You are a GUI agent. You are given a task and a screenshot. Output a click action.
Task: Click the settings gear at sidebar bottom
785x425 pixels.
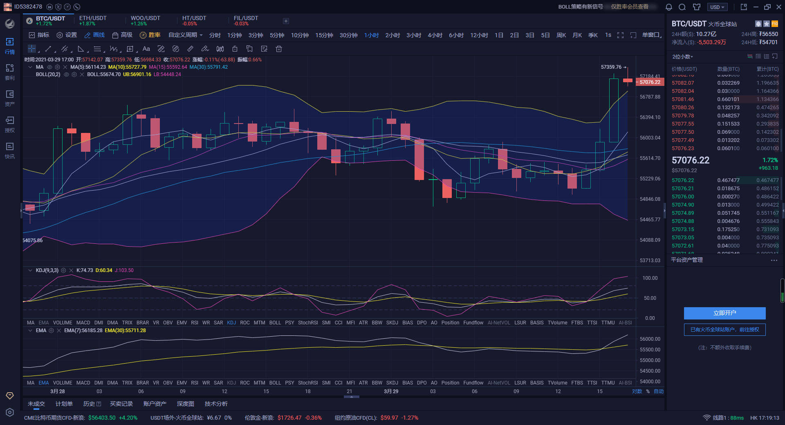point(10,412)
